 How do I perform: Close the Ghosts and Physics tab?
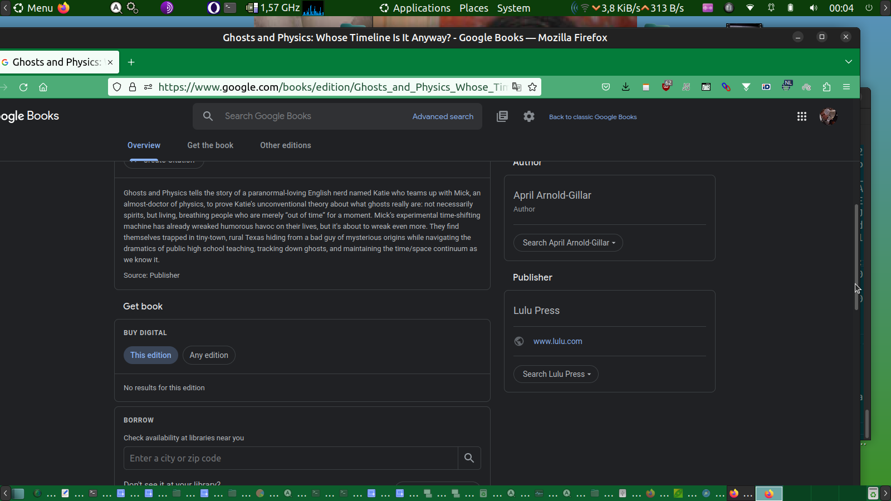click(x=110, y=62)
